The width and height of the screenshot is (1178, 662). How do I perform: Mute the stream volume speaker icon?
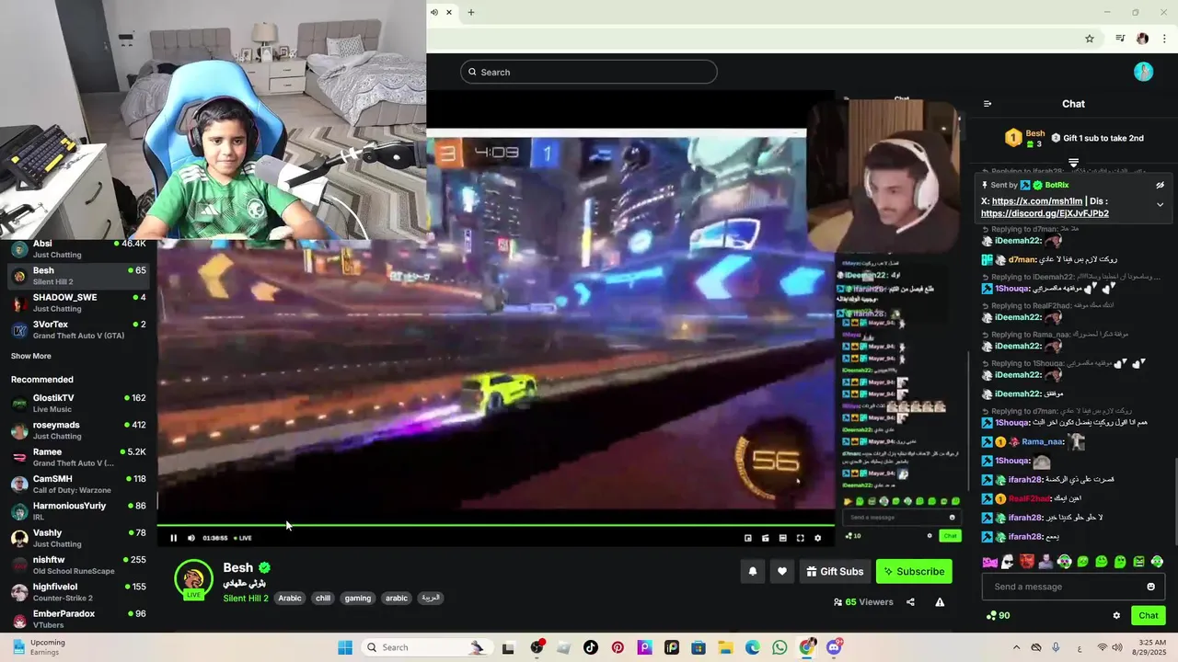pos(191,538)
